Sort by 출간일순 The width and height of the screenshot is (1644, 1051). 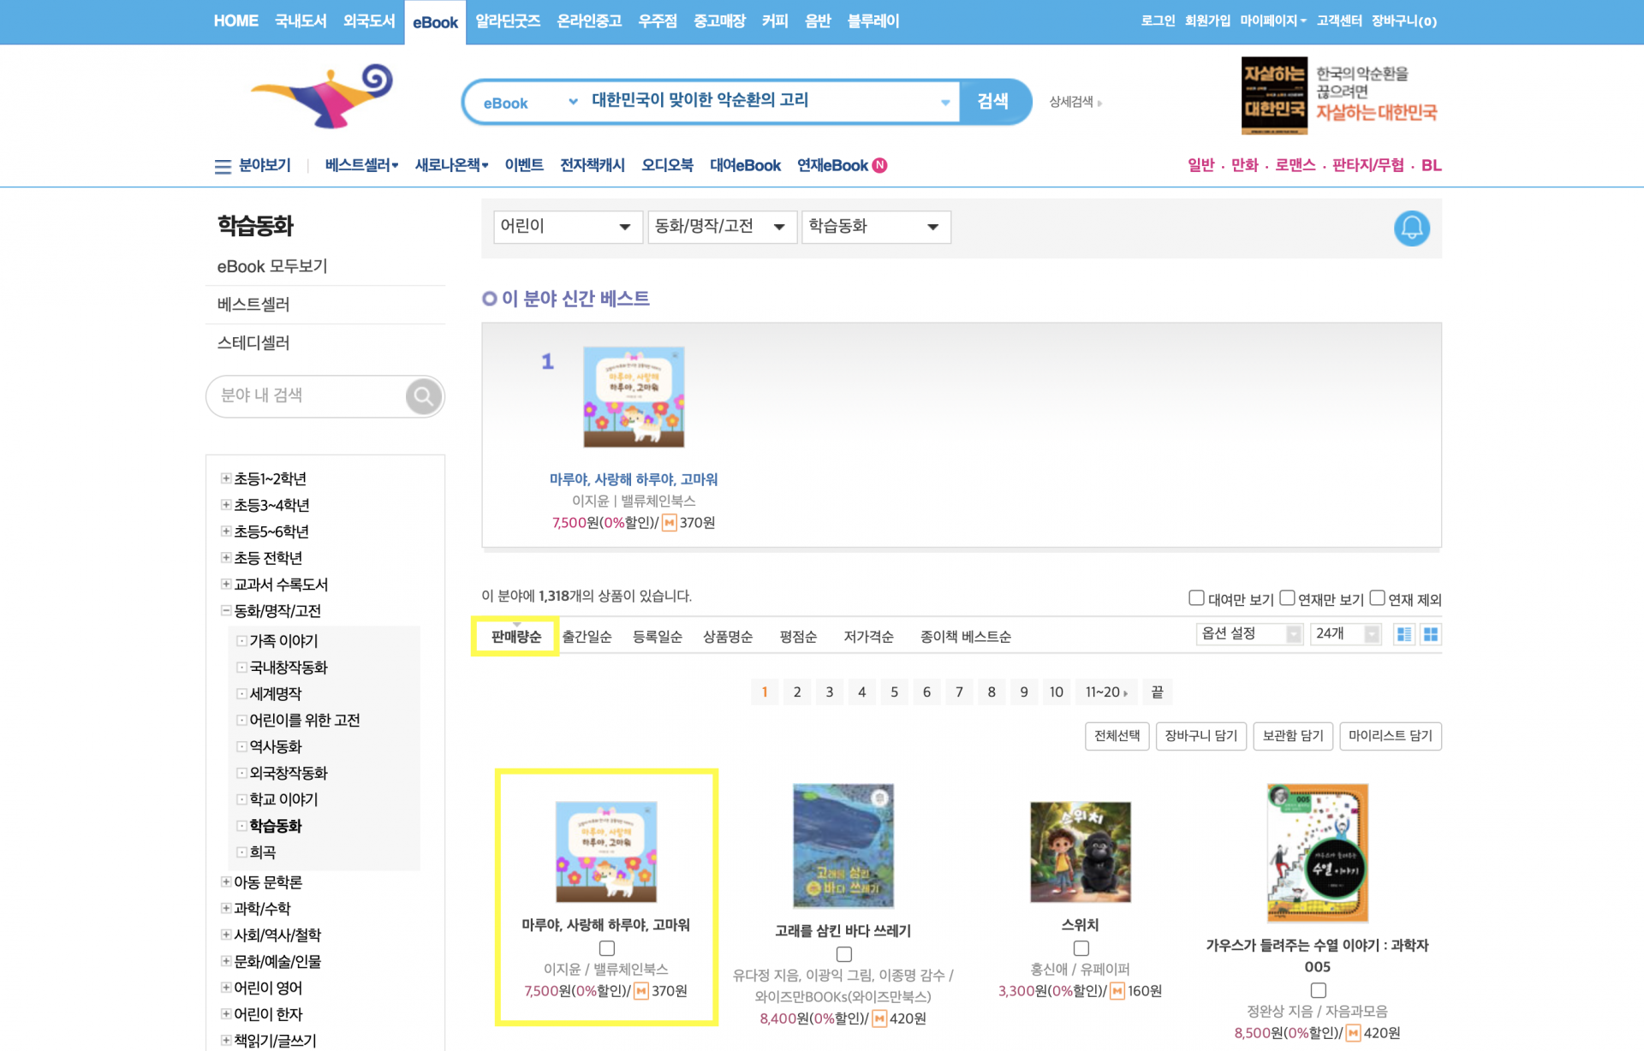(x=587, y=637)
